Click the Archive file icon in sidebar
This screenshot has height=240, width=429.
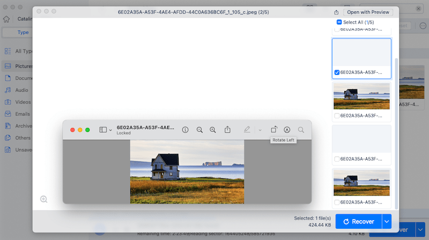[x=8, y=126]
